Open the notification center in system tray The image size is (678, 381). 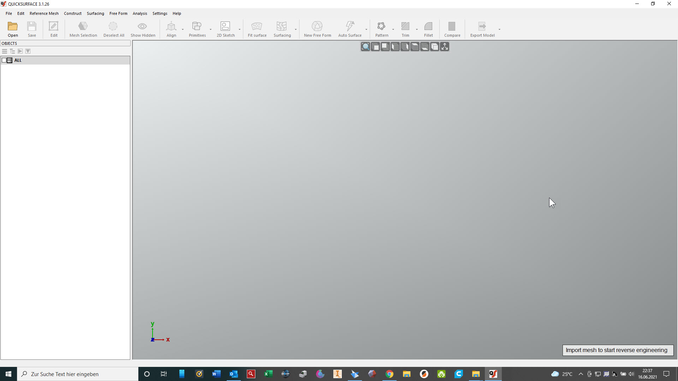pos(666,374)
